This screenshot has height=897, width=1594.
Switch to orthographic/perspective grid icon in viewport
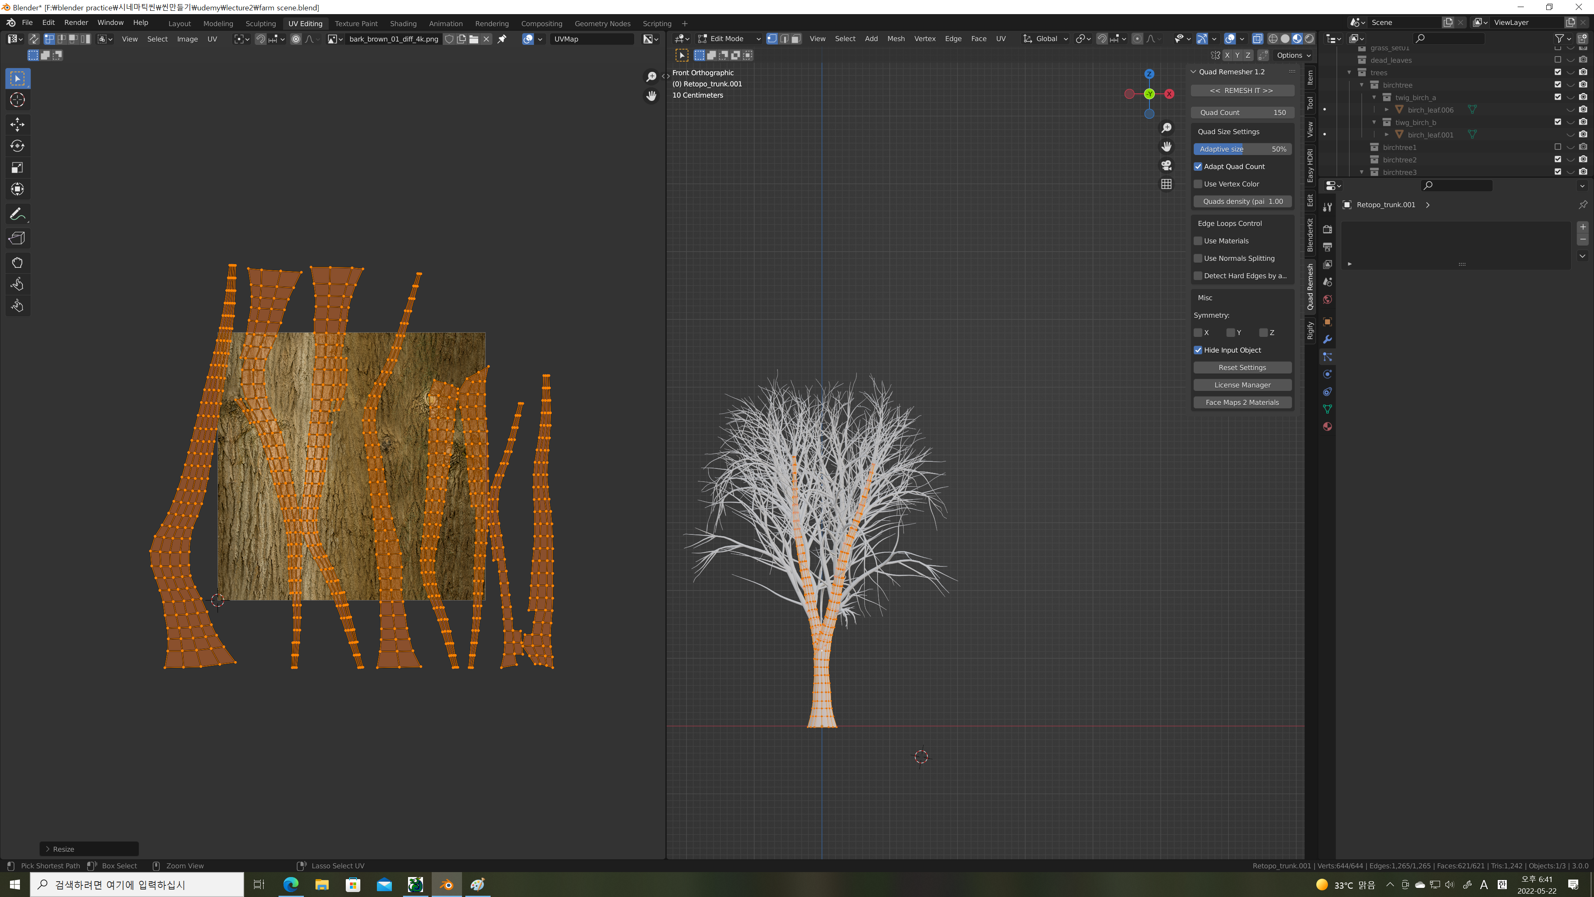click(1166, 184)
